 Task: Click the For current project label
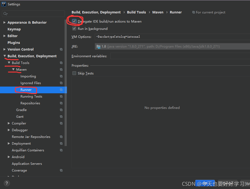[209, 12]
